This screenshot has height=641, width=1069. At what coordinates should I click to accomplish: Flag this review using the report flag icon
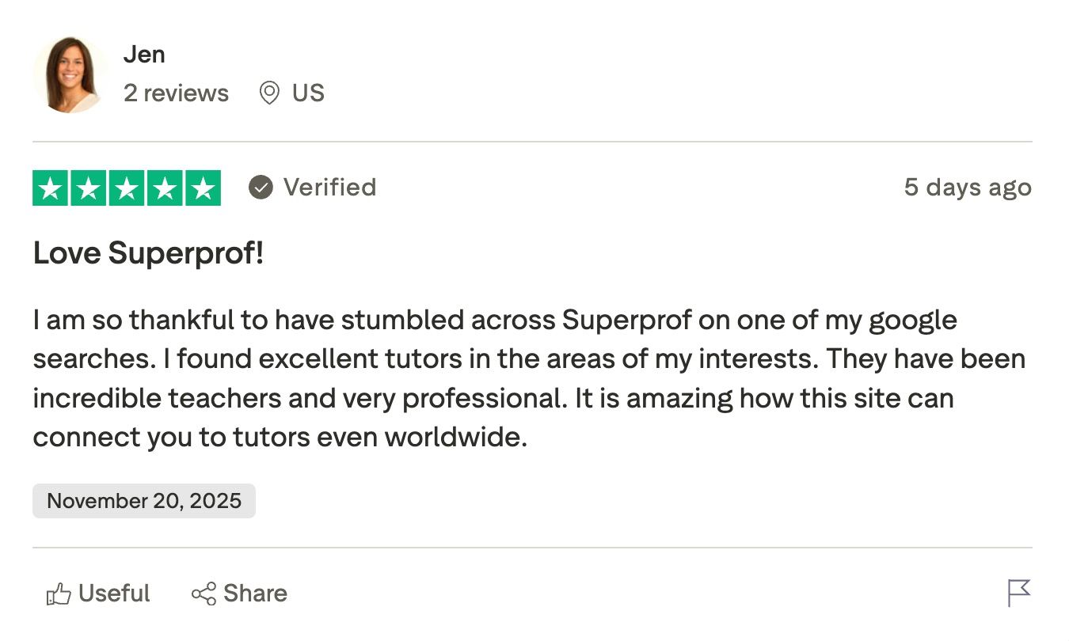pos(1019,593)
